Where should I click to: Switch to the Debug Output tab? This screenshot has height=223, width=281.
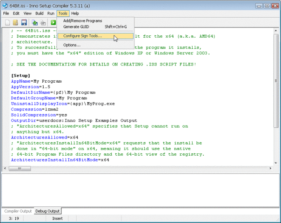[x=47, y=211]
